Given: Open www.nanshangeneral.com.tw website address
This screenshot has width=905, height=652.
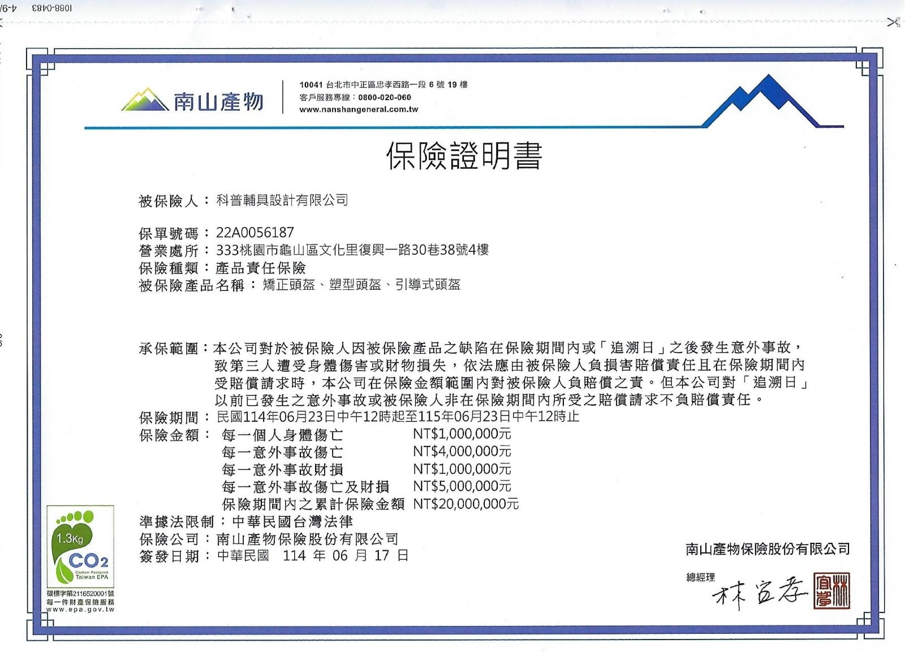Looking at the screenshot, I should [359, 109].
